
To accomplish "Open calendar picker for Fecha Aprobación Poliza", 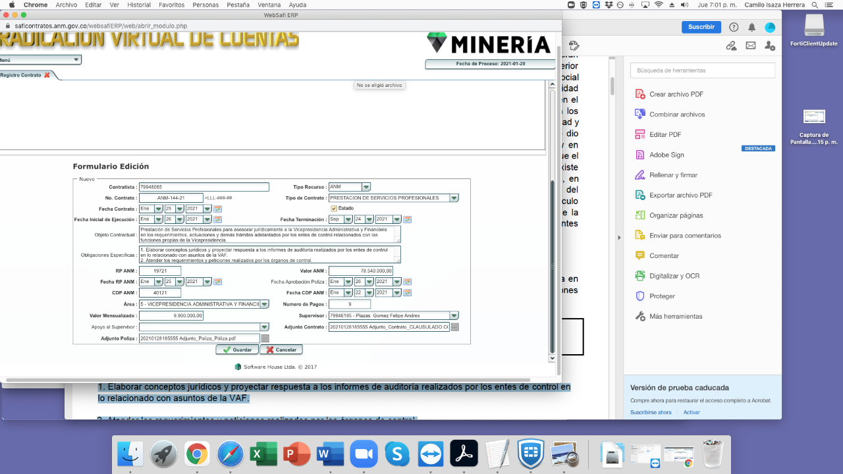I will tap(407, 282).
